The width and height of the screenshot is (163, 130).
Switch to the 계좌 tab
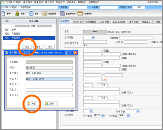point(158,22)
